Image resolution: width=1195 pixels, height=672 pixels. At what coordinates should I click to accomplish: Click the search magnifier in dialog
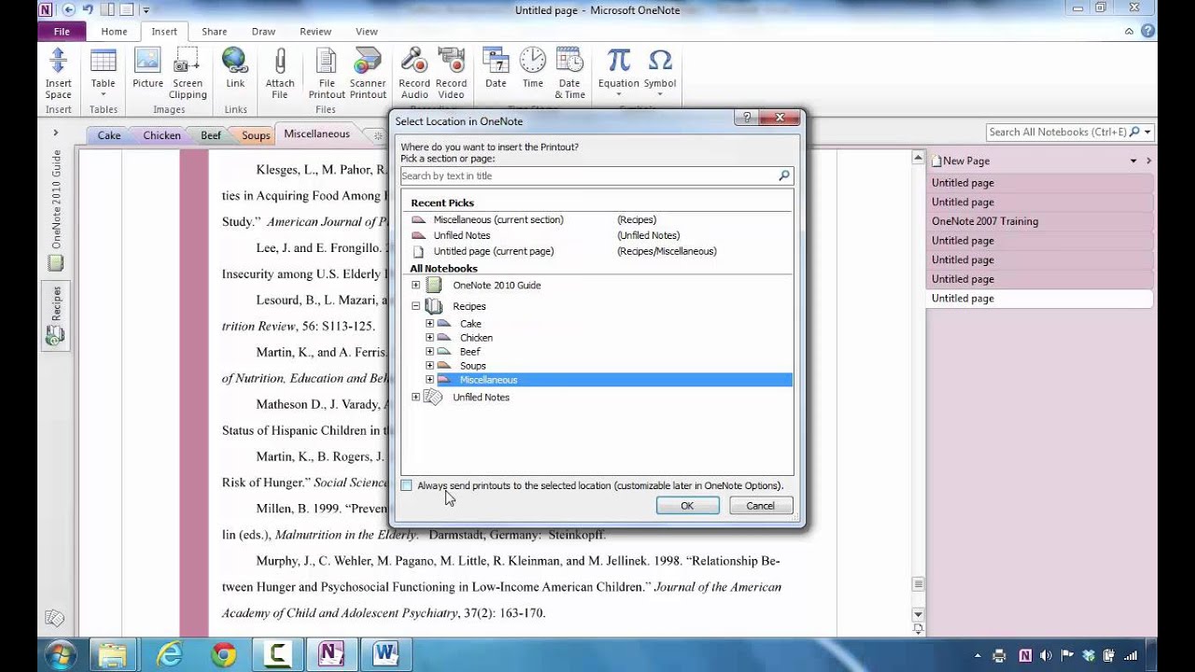click(784, 175)
